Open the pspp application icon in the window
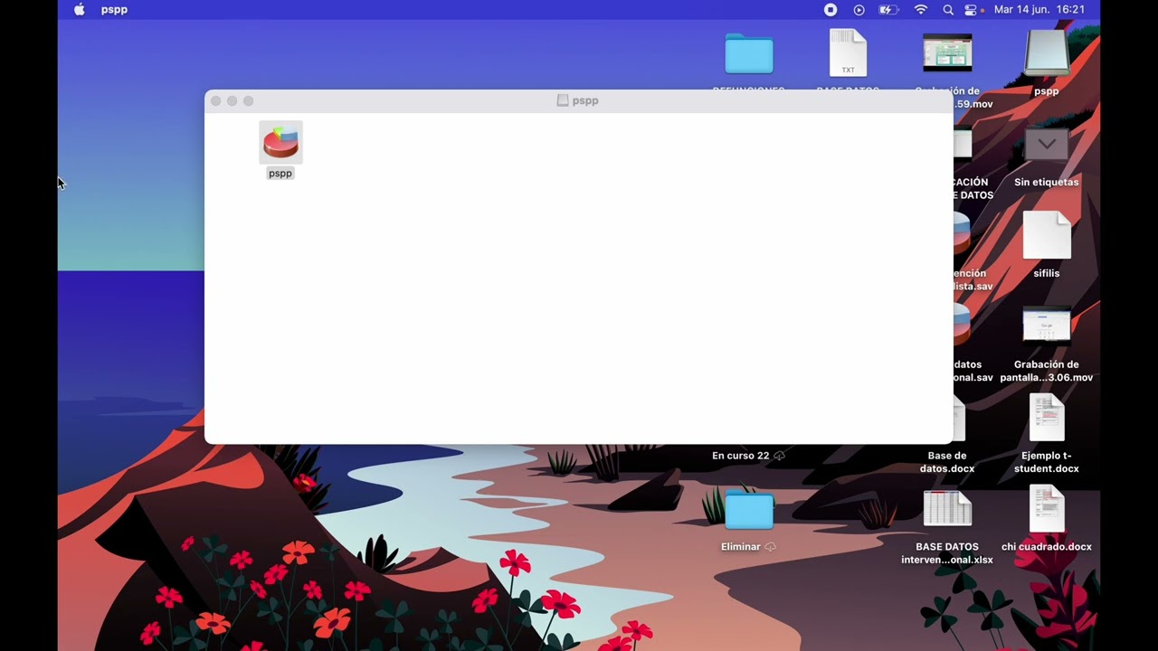Viewport: 1158px width, 651px height. [280, 142]
